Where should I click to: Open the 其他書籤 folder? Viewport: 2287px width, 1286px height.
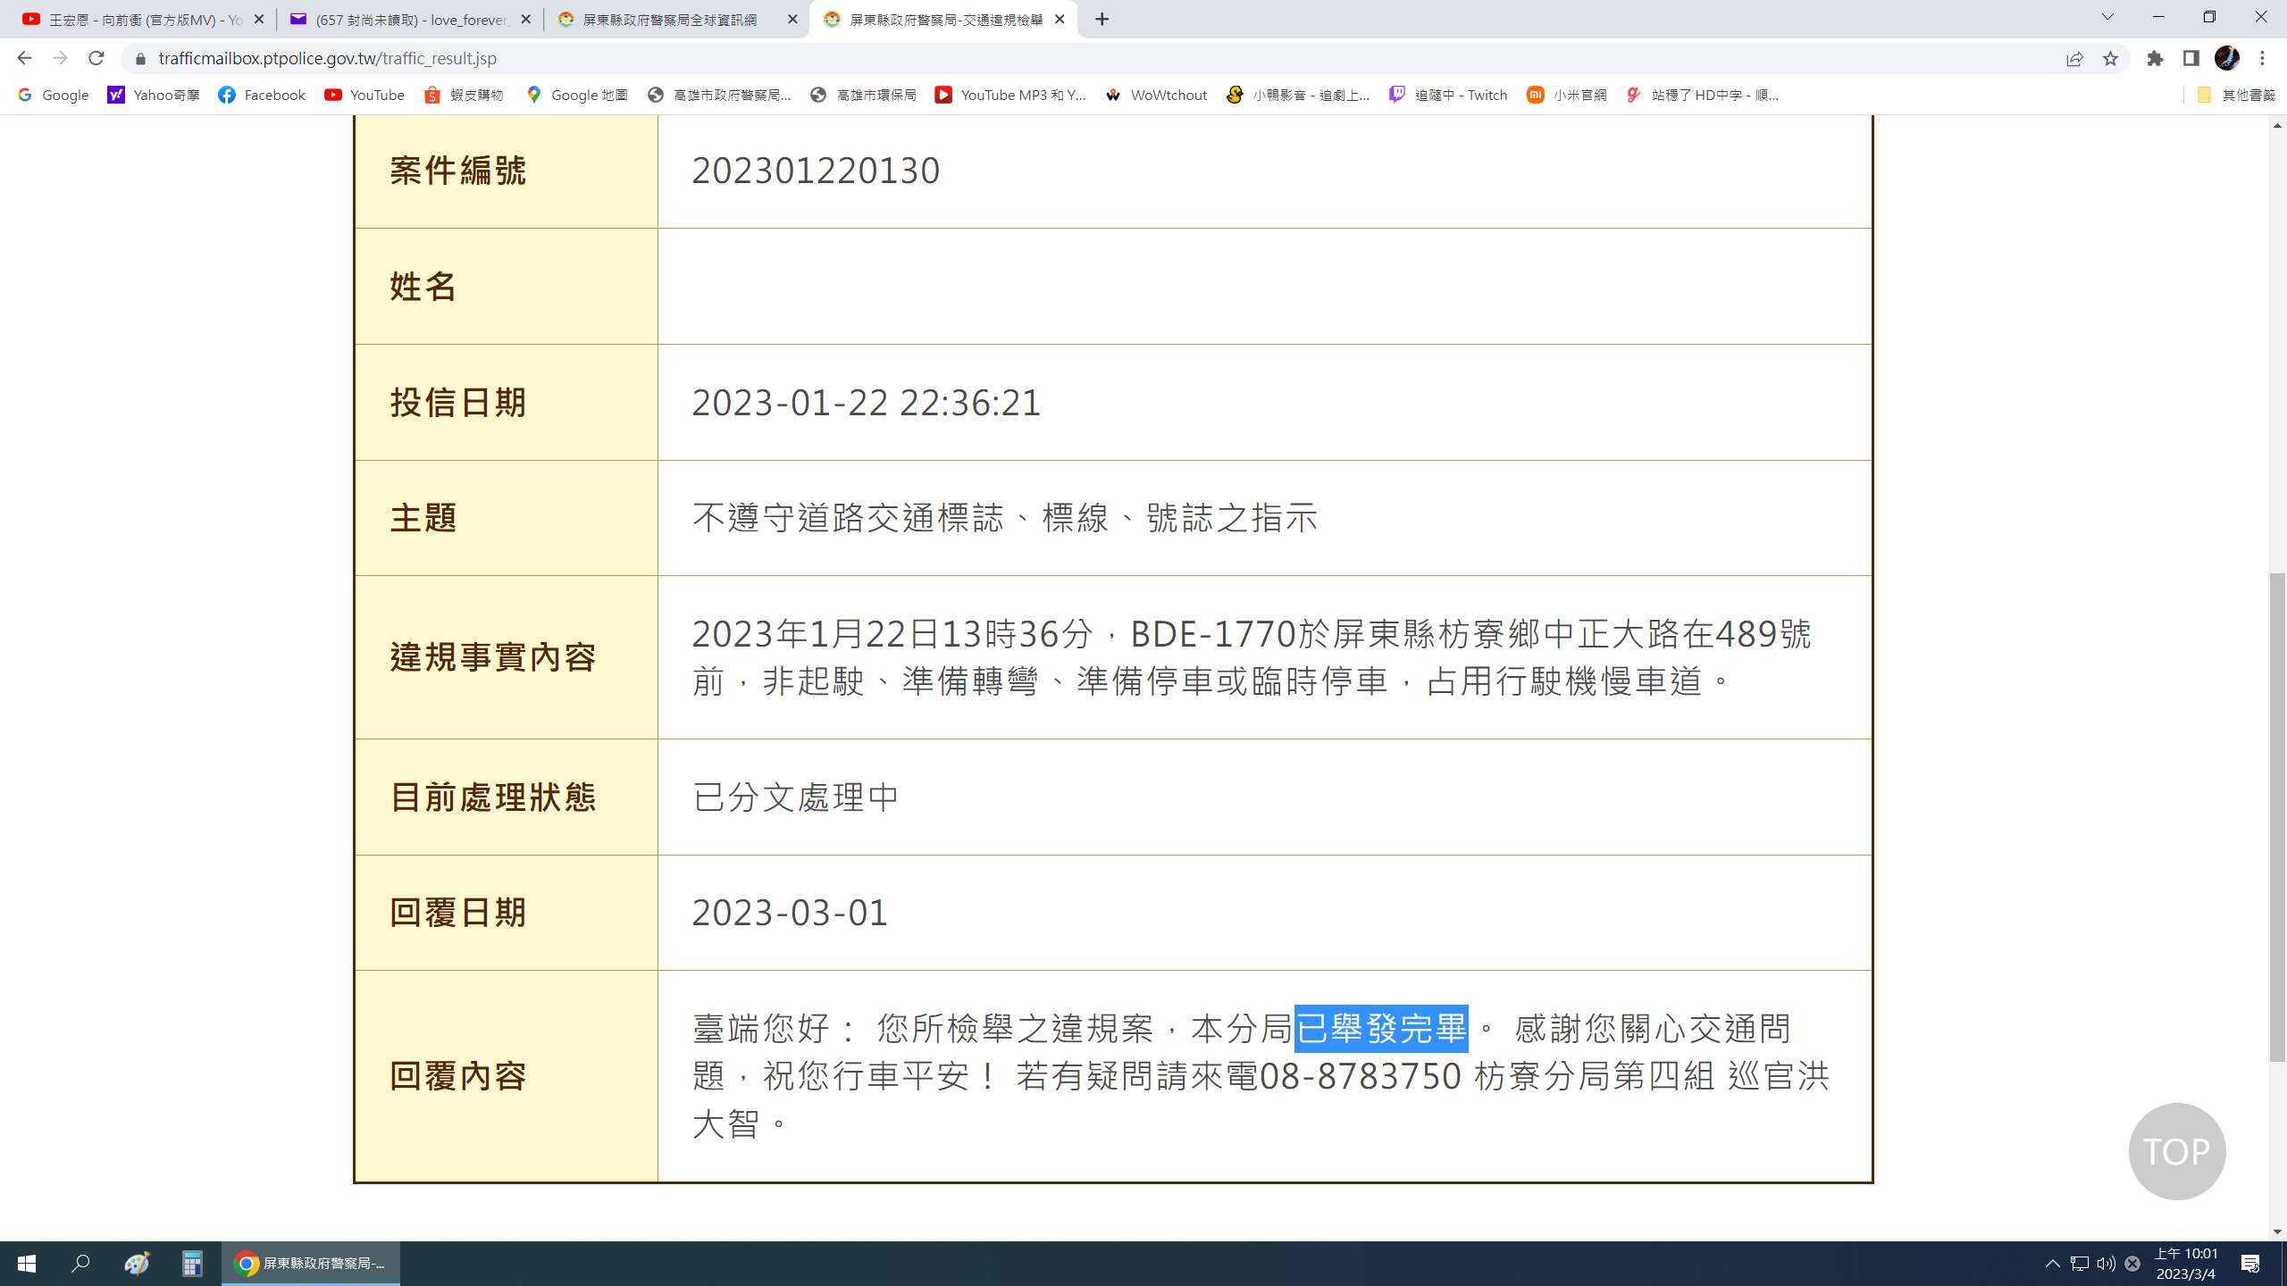pos(2235,95)
